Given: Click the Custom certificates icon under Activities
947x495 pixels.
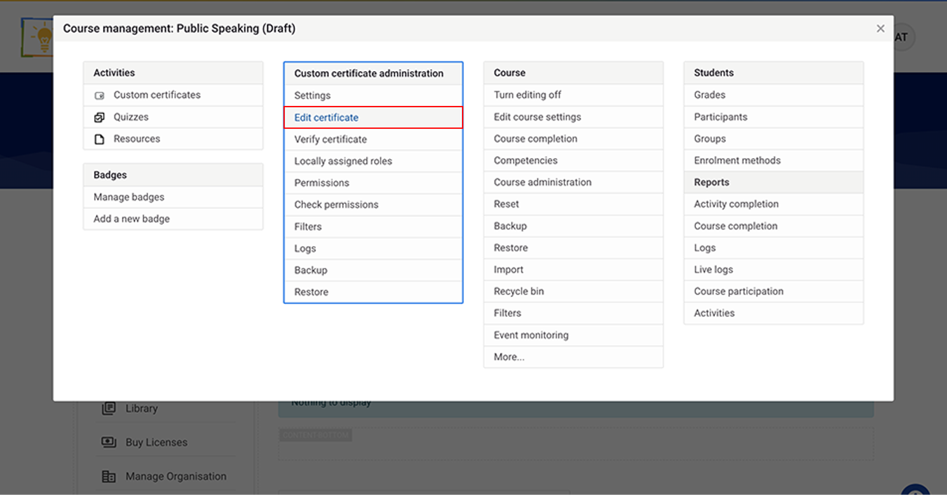Looking at the screenshot, I should point(99,96).
